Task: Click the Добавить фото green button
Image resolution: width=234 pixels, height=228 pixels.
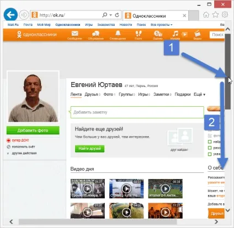Action: pyautogui.click(x=33, y=131)
